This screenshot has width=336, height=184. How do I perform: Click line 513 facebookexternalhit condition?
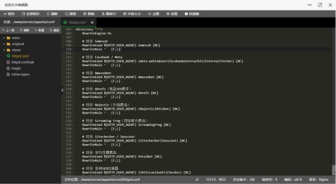(163, 61)
